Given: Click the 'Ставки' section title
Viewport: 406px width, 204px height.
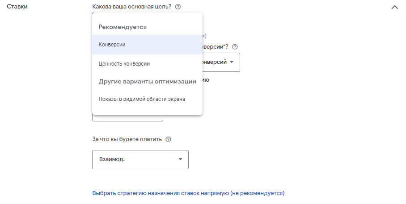Looking at the screenshot, I should pyautogui.click(x=17, y=7).
